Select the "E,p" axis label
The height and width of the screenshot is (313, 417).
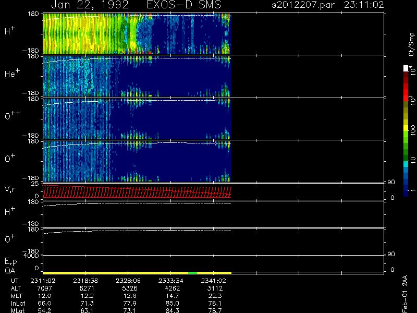point(10,262)
